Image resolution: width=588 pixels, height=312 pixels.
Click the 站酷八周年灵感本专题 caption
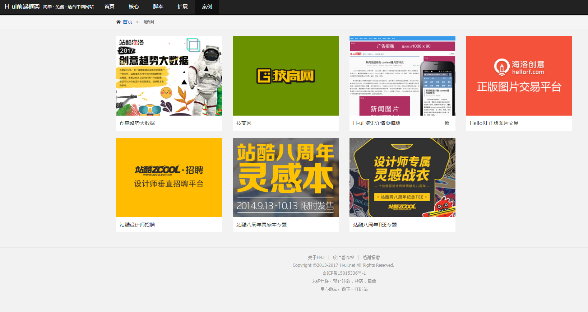pos(261,225)
